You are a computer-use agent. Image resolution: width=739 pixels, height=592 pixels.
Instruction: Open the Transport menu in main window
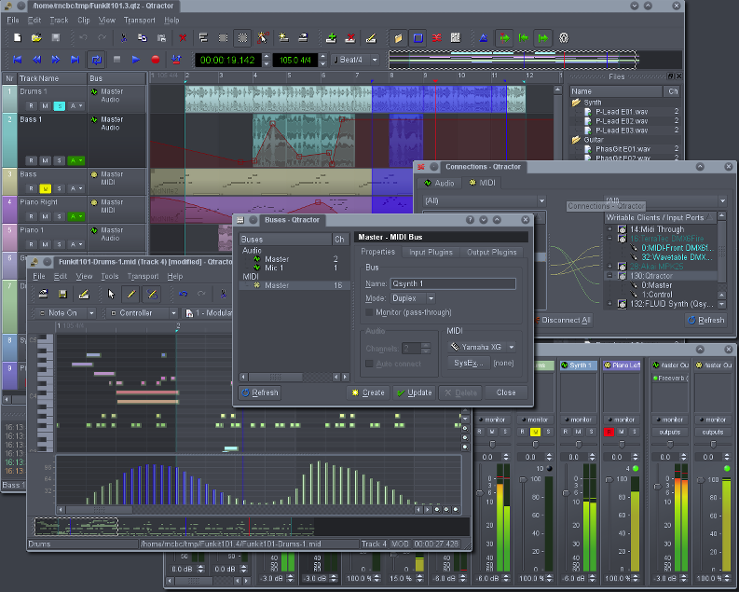(x=139, y=21)
